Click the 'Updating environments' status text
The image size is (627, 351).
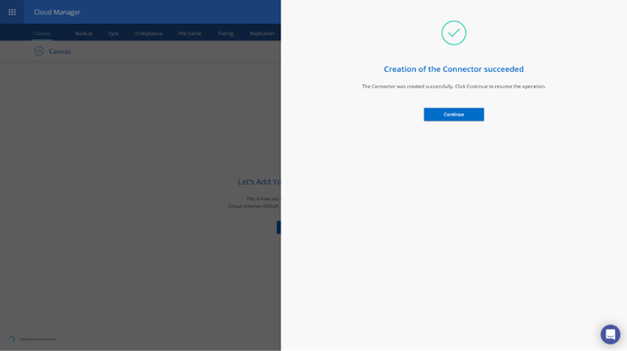point(38,339)
